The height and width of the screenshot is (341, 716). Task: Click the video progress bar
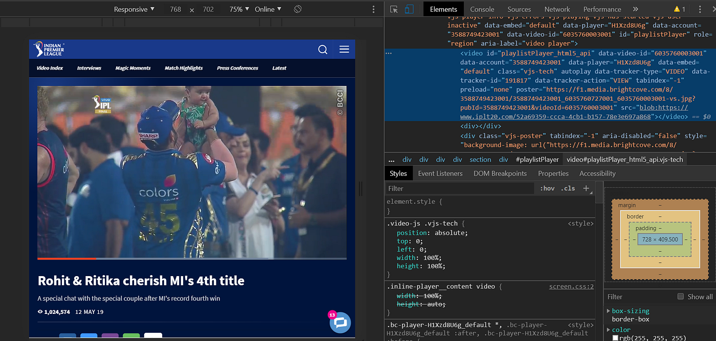(x=192, y=259)
